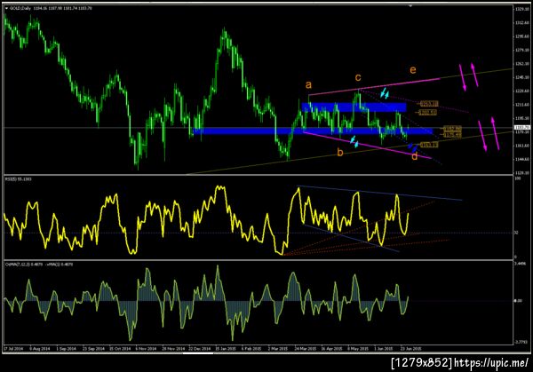This screenshot has width=533, height=372.
Task: Select the upper-right magenta down arrow
Action: [463, 77]
